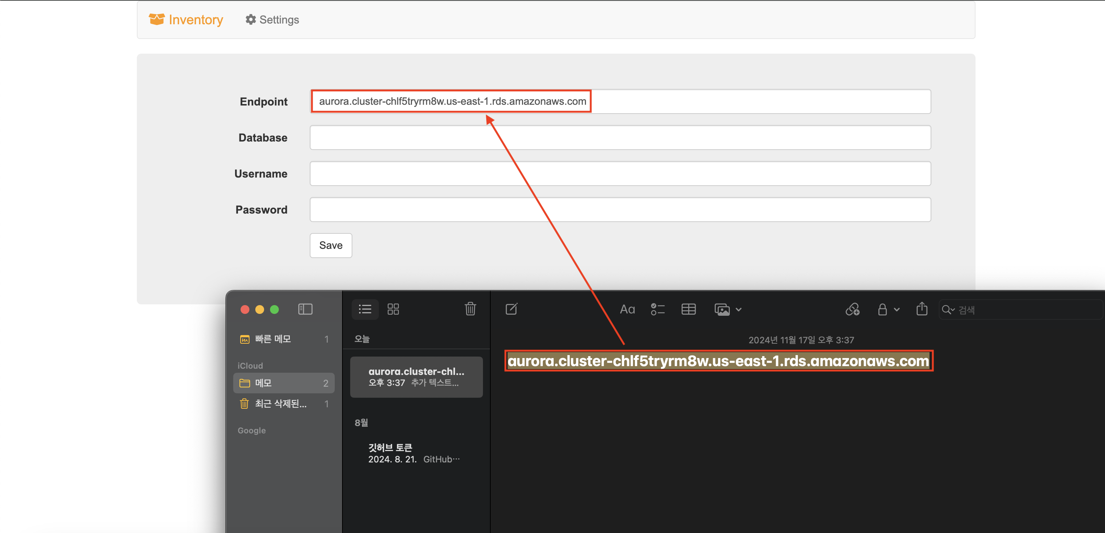Select the 빠른 메모 folder
Viewport: 1105px width, 533px height.
click(273, 339)
